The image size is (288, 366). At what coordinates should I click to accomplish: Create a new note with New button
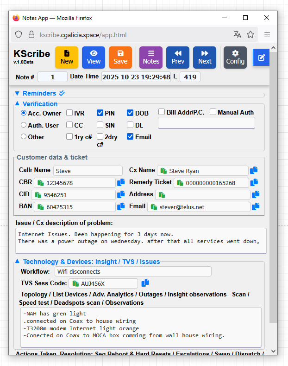pyautogui.click(x=67, y=58)
